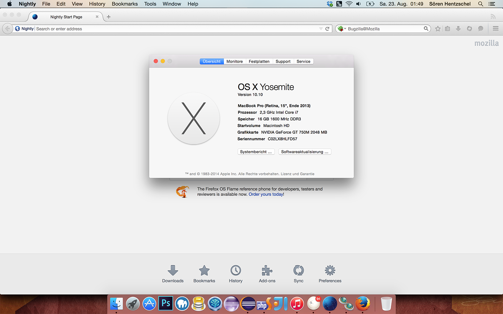The image size is (503, 314).
Task: Open Add-ons from the start page launcher
Action: pos(267,274)
